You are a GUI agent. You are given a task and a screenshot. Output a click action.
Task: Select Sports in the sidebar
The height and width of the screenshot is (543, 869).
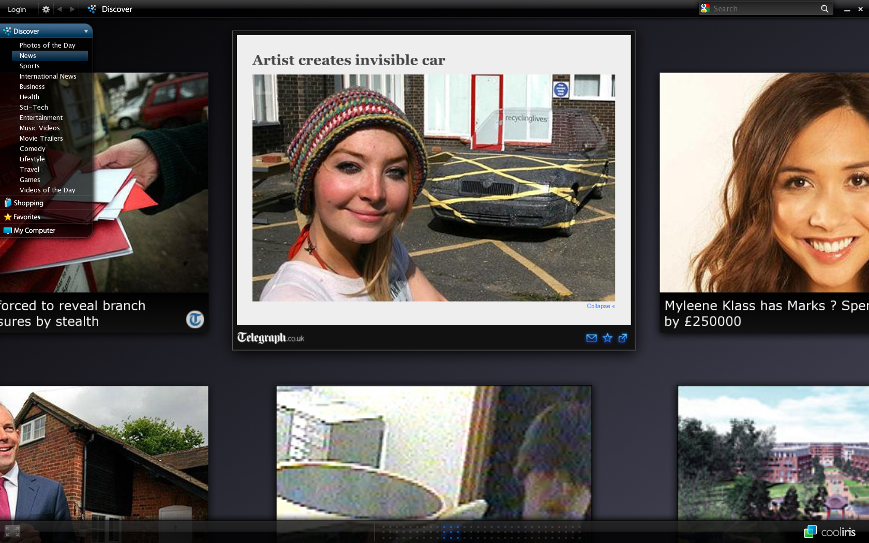click(x=29, y=66)
